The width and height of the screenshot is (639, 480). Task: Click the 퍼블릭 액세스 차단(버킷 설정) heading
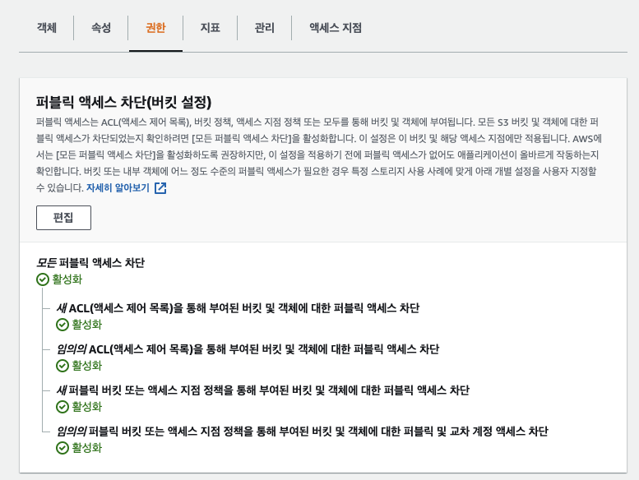(x=124, y=102)
